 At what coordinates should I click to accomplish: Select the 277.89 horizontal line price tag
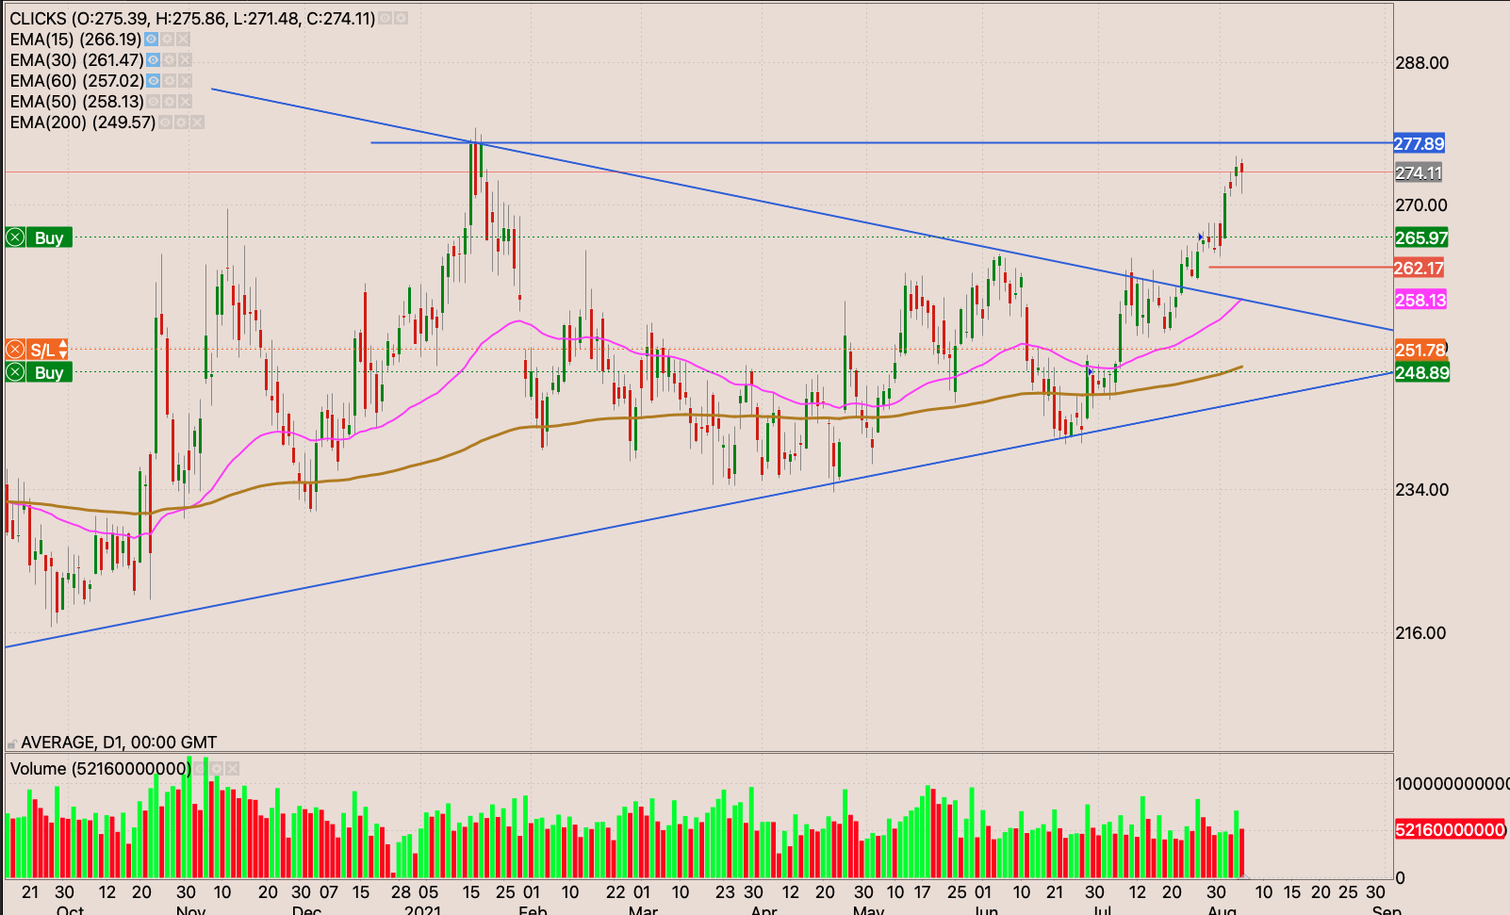(x=1419, y=143)
